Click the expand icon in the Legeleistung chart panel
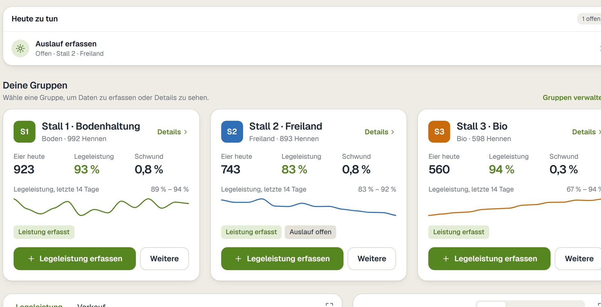 coord(329,305)
